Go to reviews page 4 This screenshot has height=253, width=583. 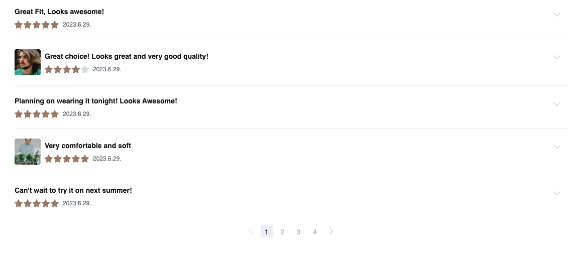coord(314,232)
